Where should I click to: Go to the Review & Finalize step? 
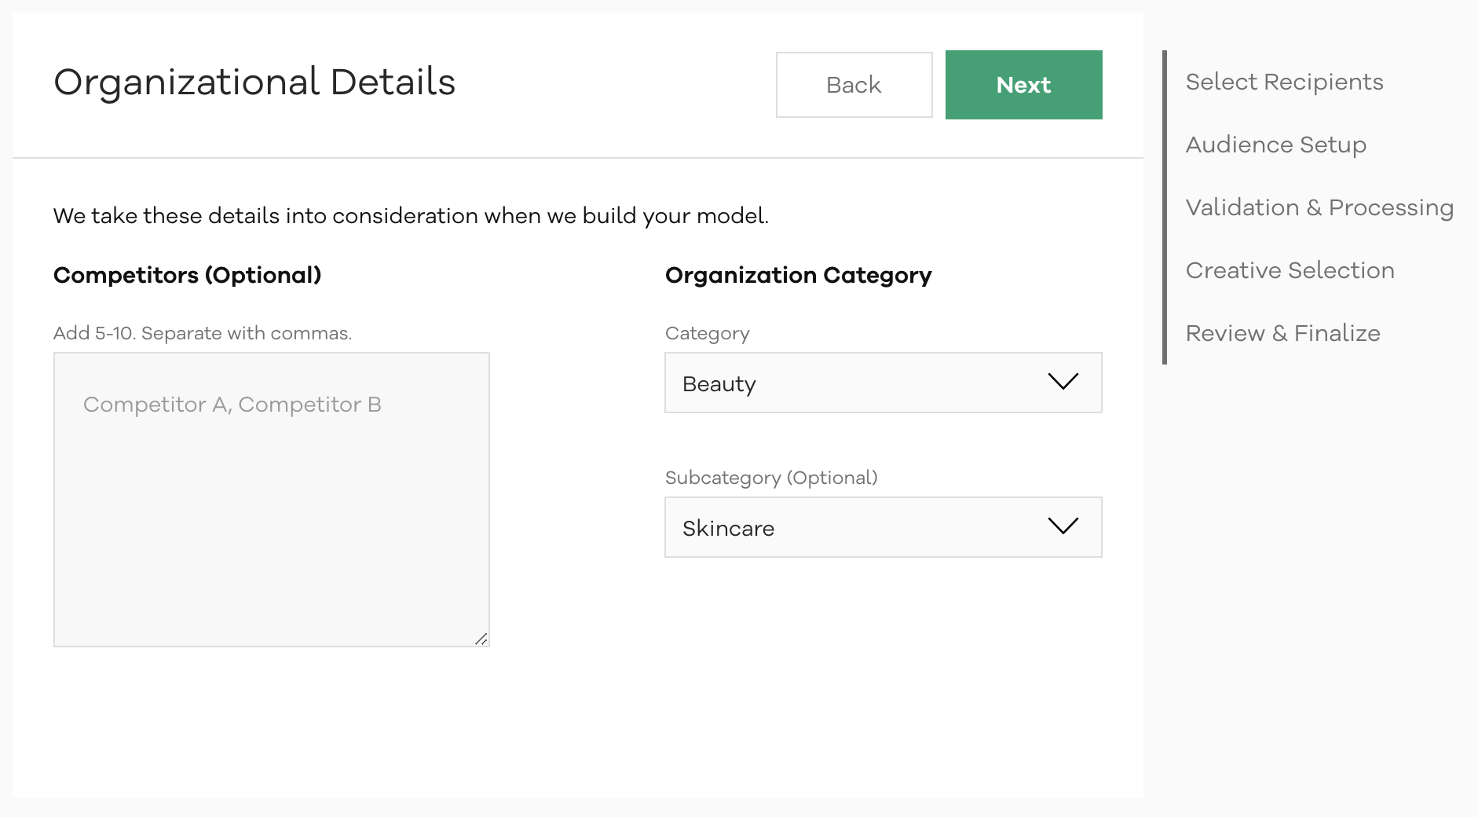[x=1282, y=333]
